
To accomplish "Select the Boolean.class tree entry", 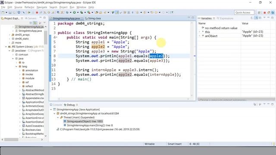I will (x=31, y=130).
